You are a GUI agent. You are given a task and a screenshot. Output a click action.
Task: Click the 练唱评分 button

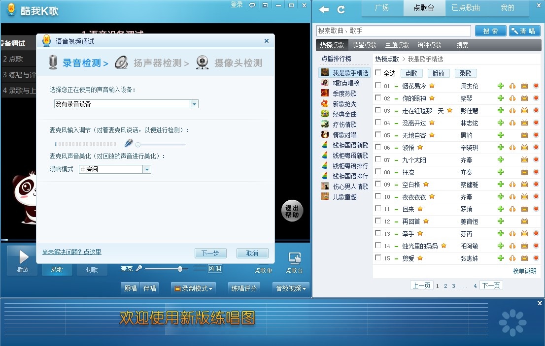(x=244, y=288)
